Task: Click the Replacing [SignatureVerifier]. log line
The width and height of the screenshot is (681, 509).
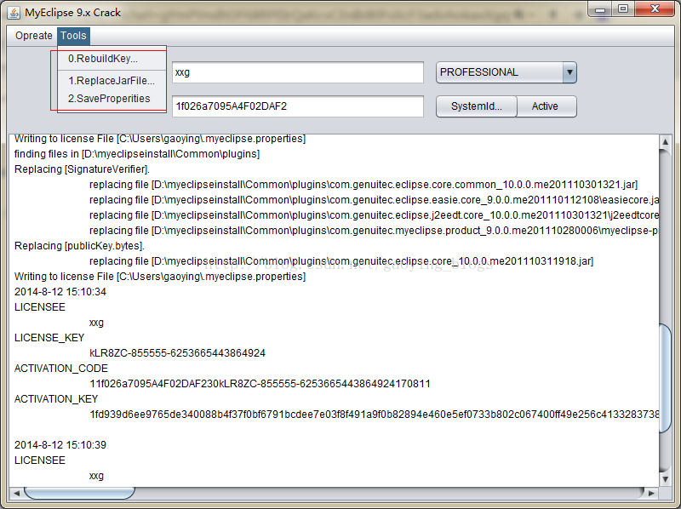Action: click(82, 169)
